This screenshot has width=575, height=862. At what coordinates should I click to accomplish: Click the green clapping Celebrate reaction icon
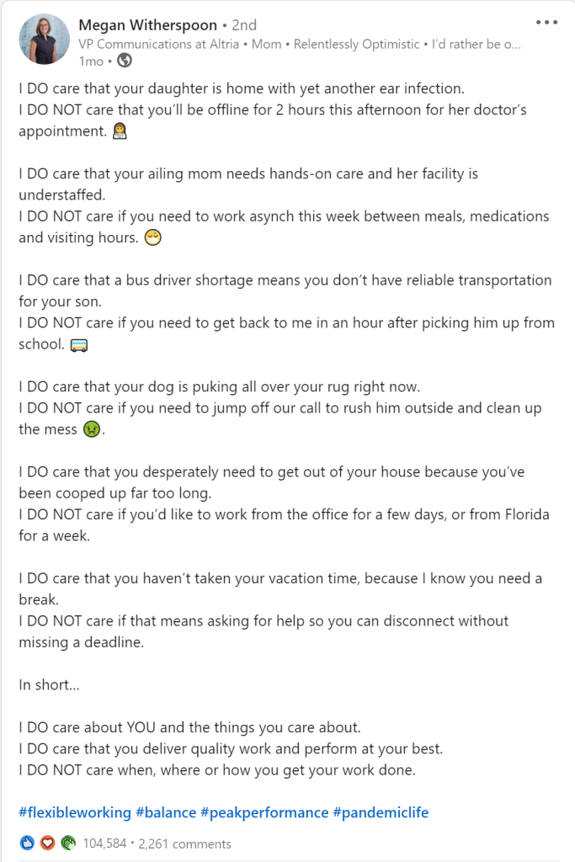pyautogui.click(x=68, y=843)
